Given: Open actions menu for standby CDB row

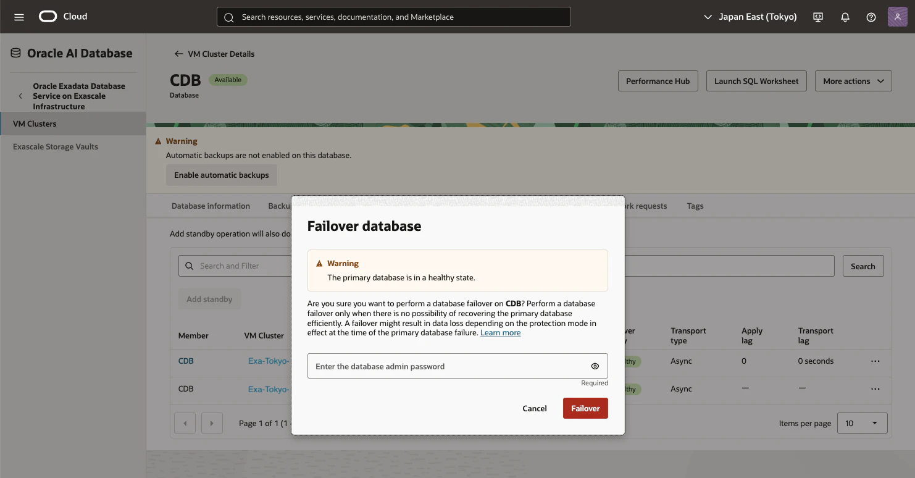Looking at the screenshot, I should [x=875, y=389].
